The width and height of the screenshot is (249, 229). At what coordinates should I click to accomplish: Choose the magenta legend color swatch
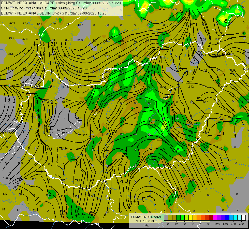pyautogui.click(x=215, y=218)
